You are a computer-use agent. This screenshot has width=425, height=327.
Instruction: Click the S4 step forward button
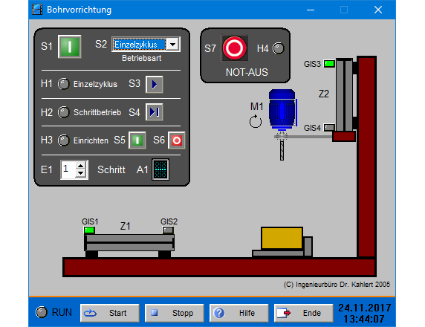pos(155,111)
